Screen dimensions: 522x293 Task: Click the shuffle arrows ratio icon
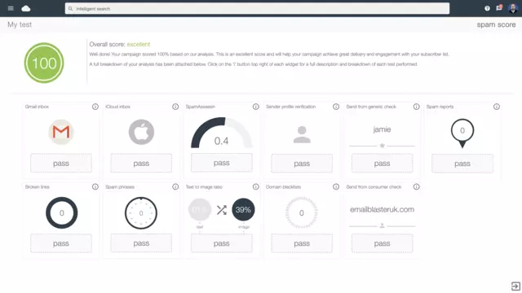pos(222,210)
